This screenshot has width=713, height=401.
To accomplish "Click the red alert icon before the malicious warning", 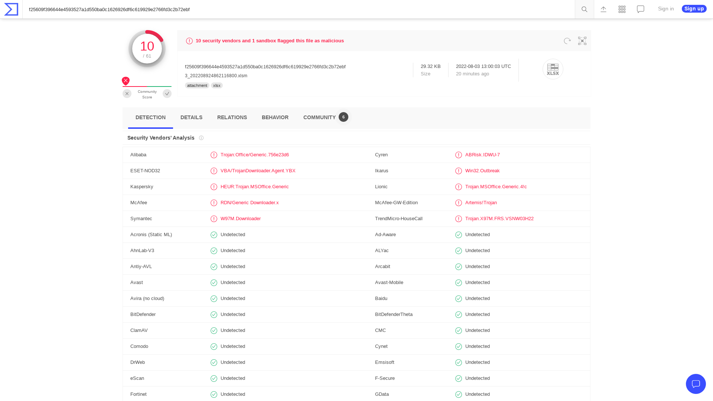I will (x=189, y=41).
